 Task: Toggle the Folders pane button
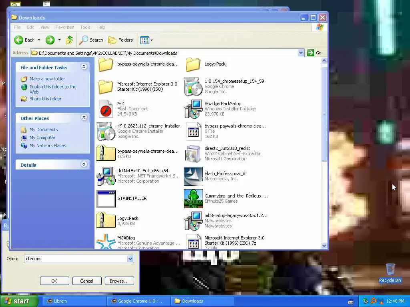point(121,40)
